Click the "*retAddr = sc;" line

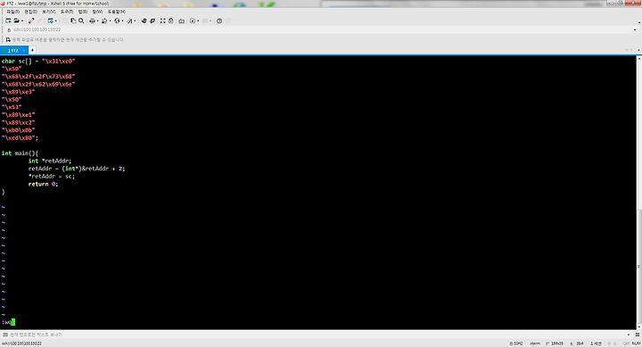pos(51,176)
